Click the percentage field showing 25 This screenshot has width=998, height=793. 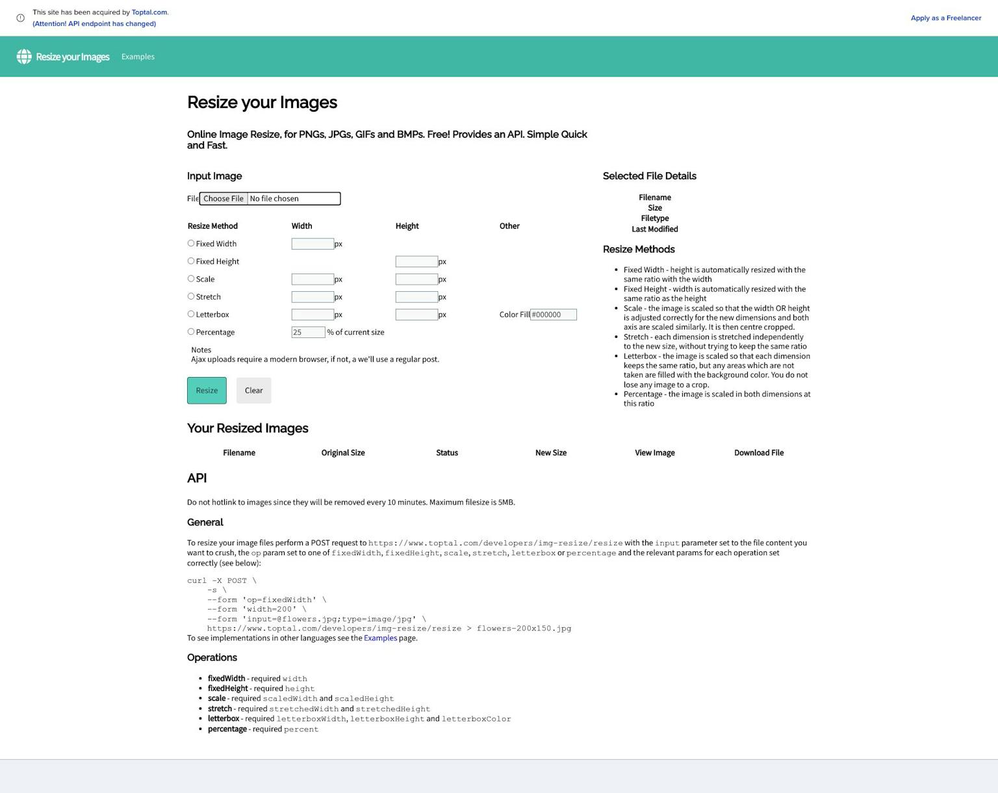(x=307, y=331)
